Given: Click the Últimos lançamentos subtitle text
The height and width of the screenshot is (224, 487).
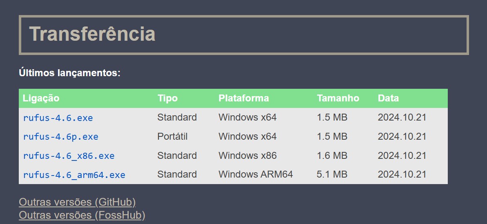Looking at the screenshot, I should (69, 73).
